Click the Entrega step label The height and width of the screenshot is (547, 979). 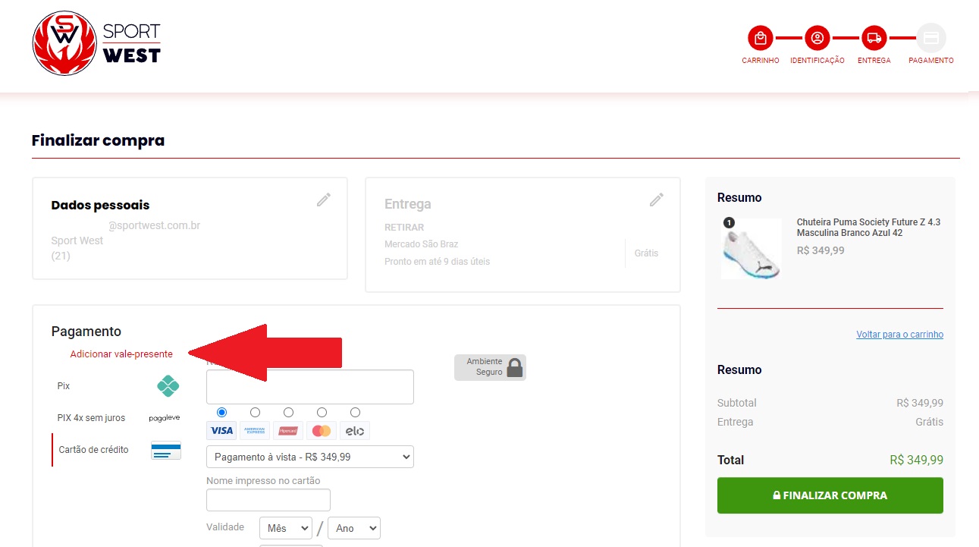[874, 61]
